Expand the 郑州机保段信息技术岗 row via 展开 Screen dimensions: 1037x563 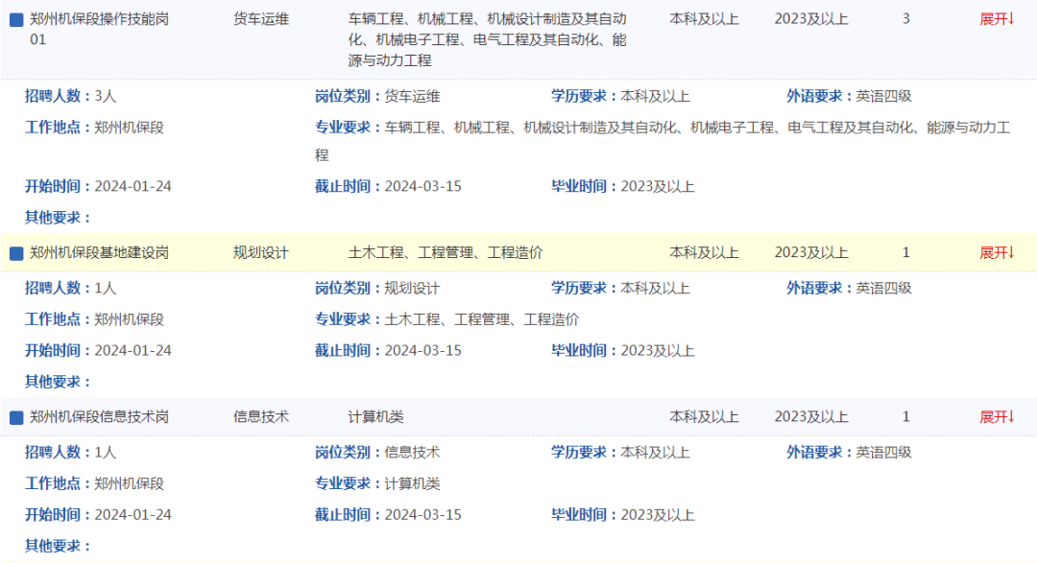tap(997, 416)
